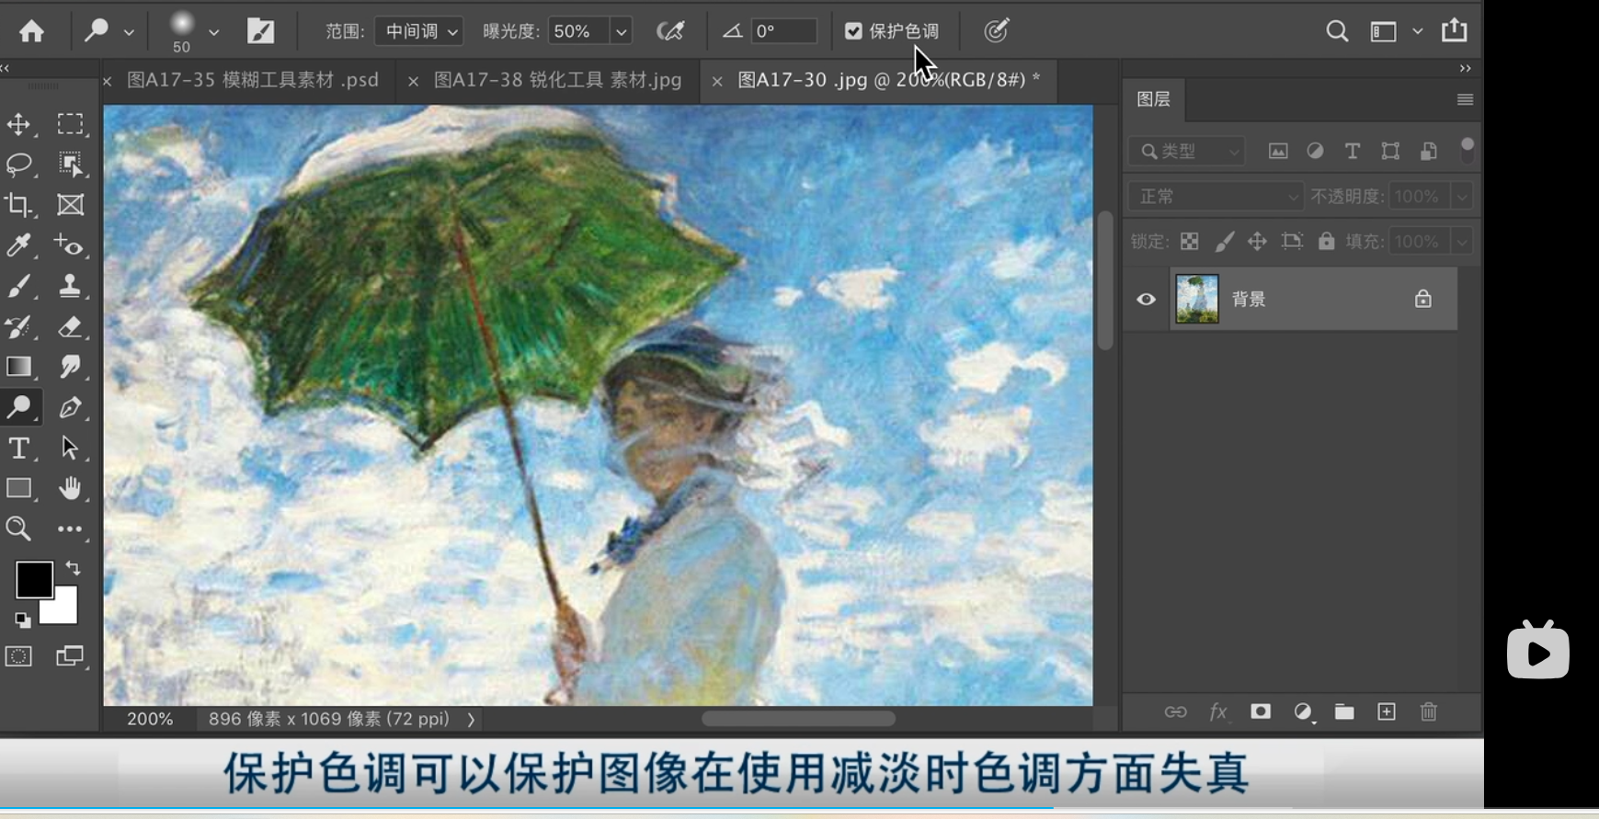Toggle Quick Mask mode
The width and height of the screenshot is (1599, 819).
(18, 656)
